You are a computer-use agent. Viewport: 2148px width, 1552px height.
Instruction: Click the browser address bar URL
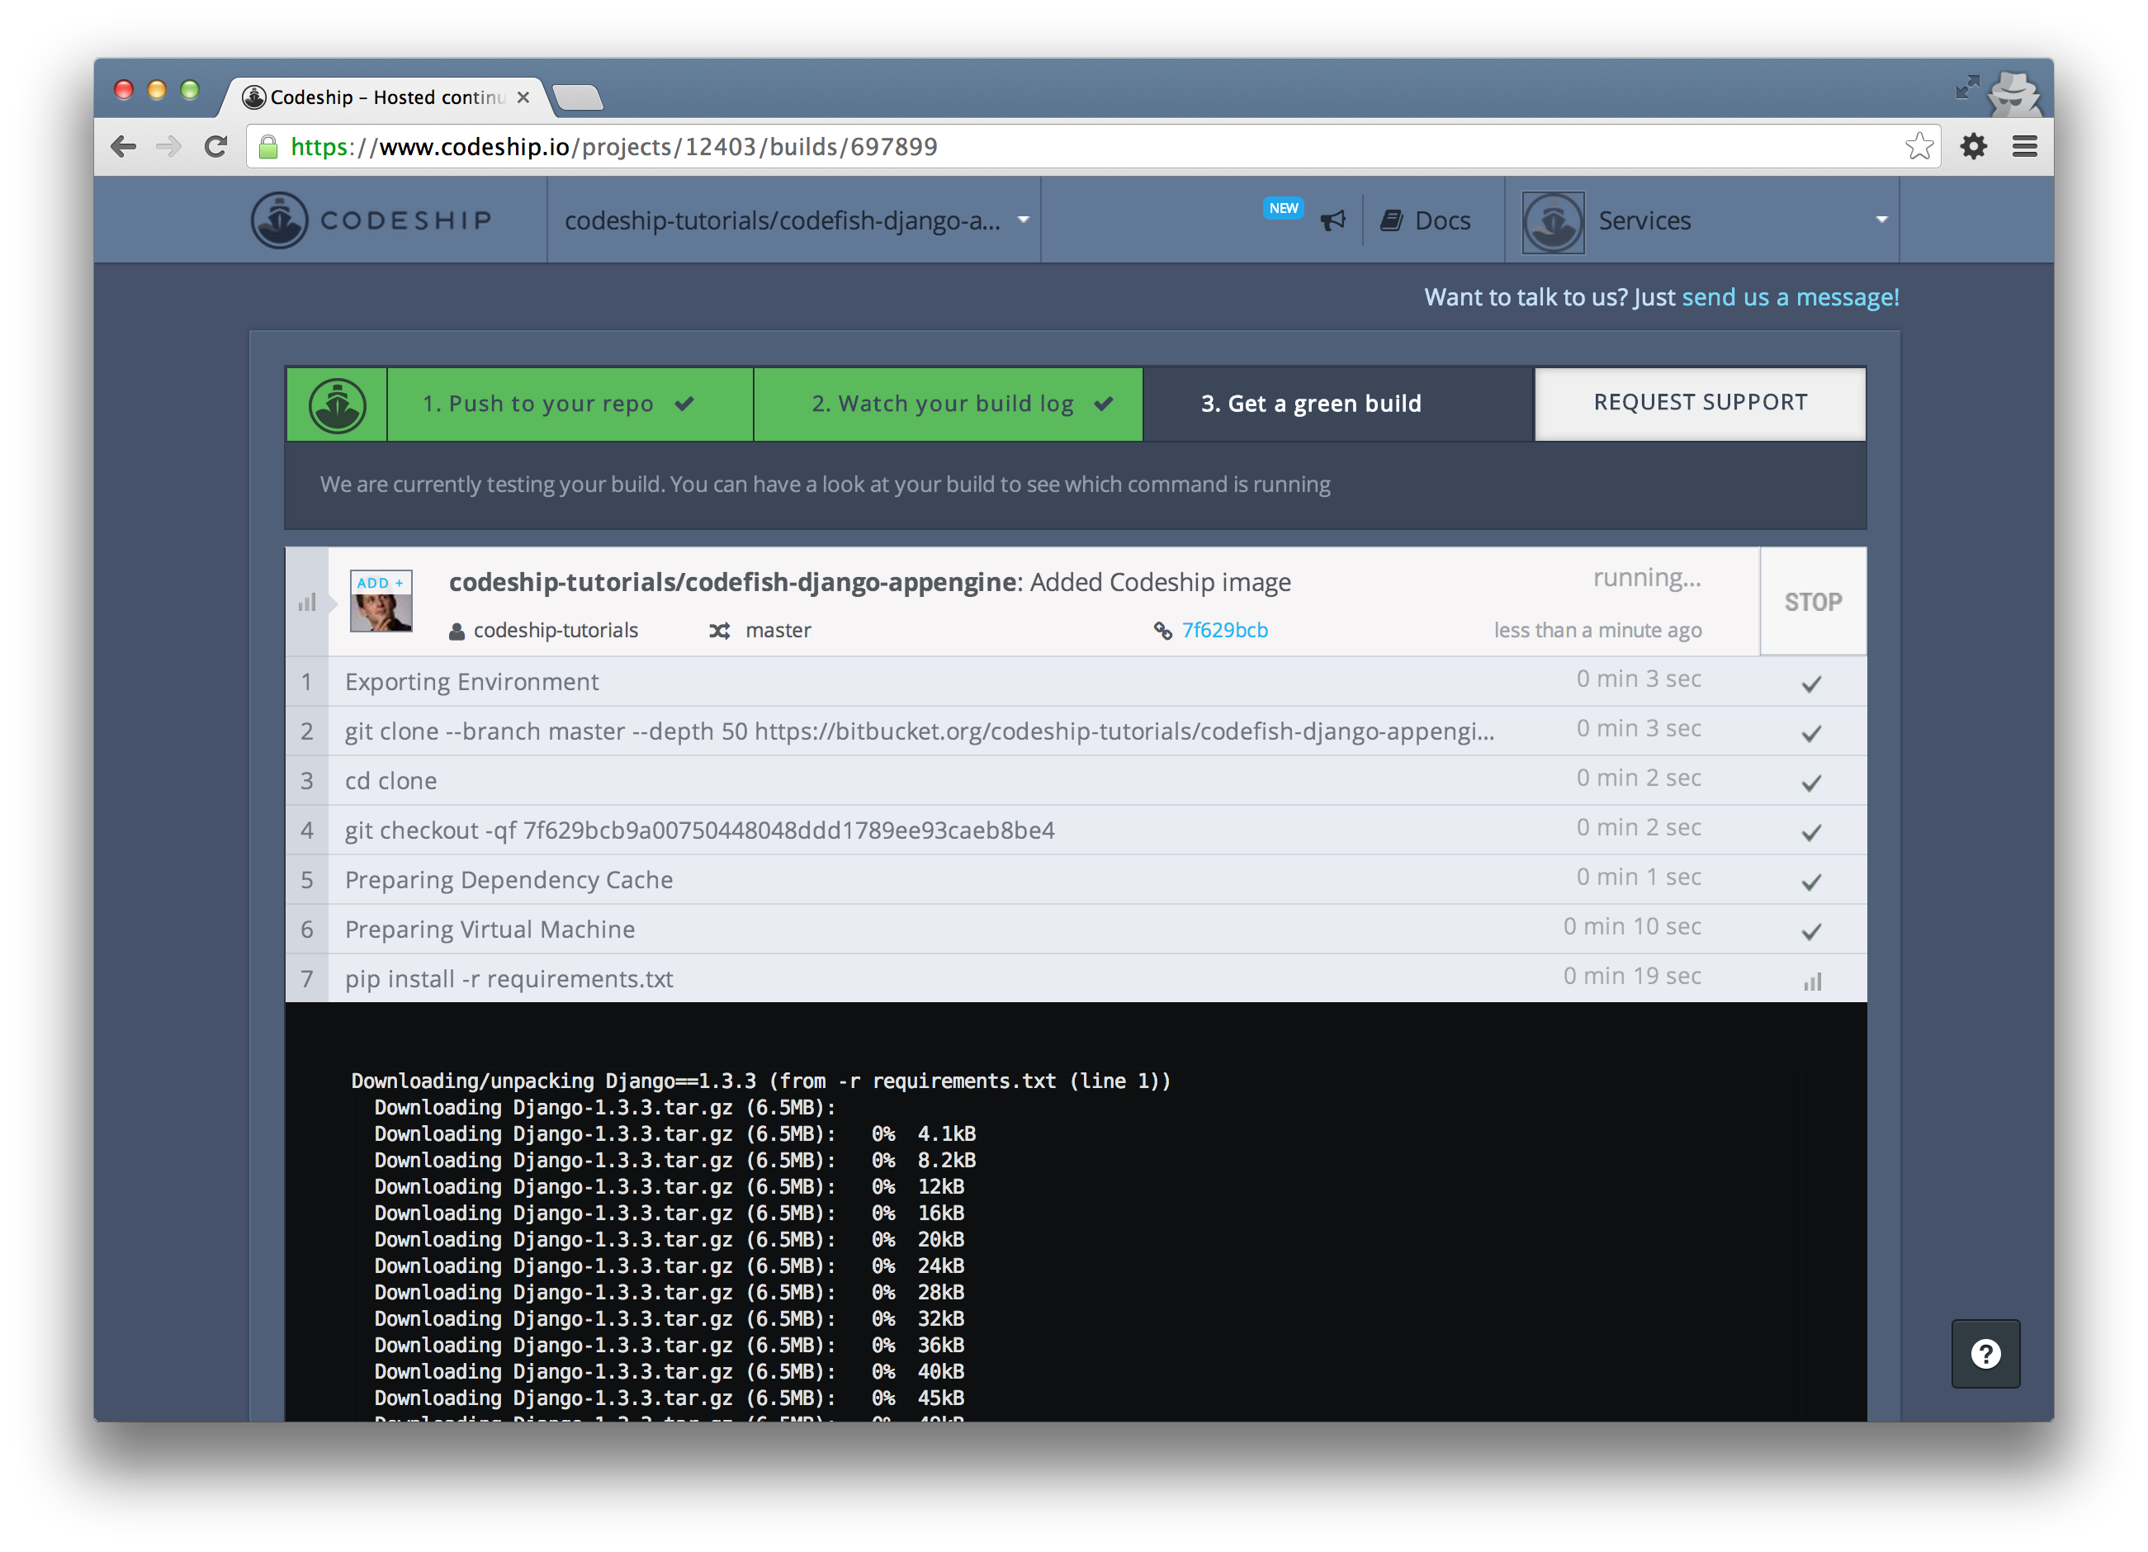pyautogui.click(x=613, y=147)
